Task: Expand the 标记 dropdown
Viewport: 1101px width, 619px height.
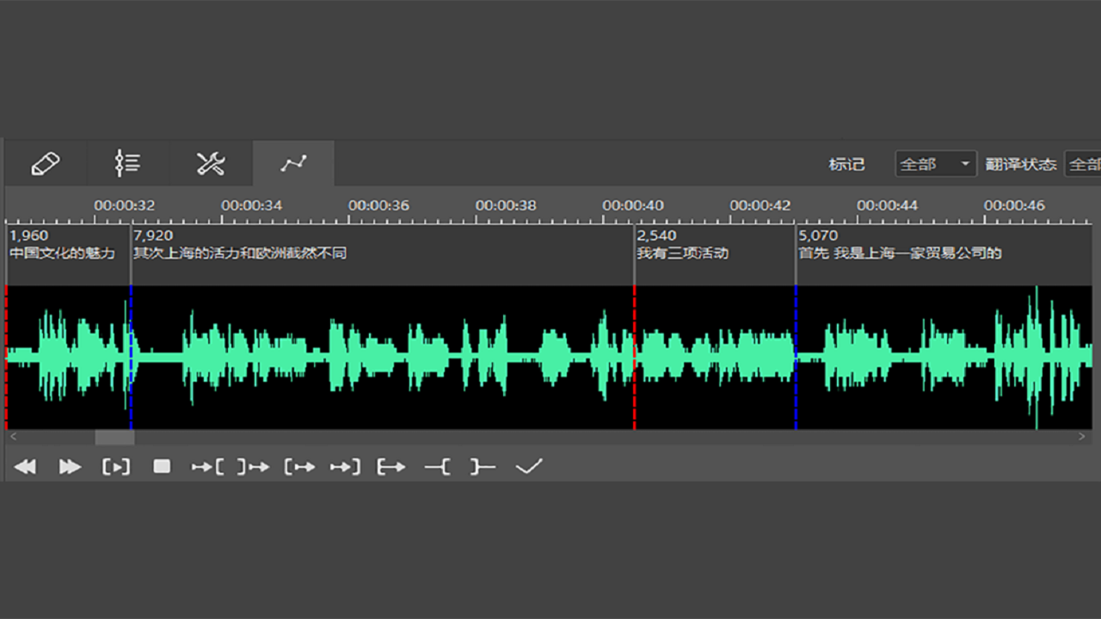Action: (935, 164)
